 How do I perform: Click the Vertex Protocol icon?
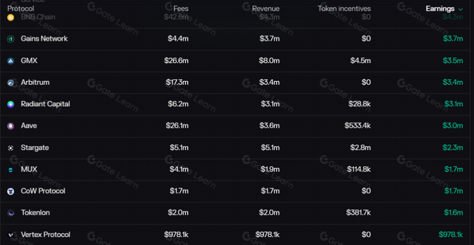[10, 235]
